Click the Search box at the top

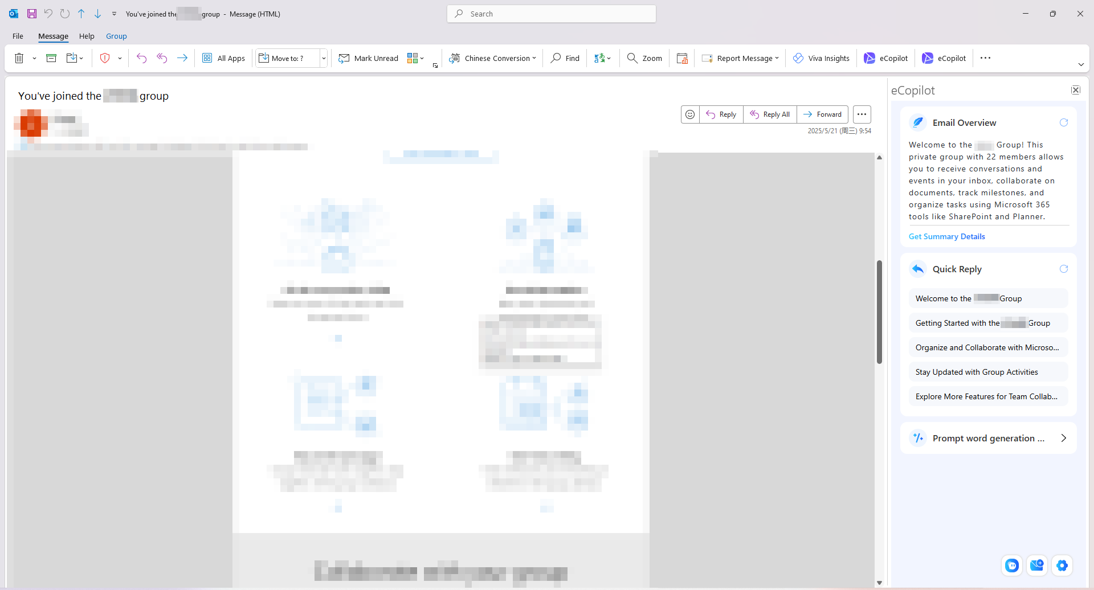point(550,13)
